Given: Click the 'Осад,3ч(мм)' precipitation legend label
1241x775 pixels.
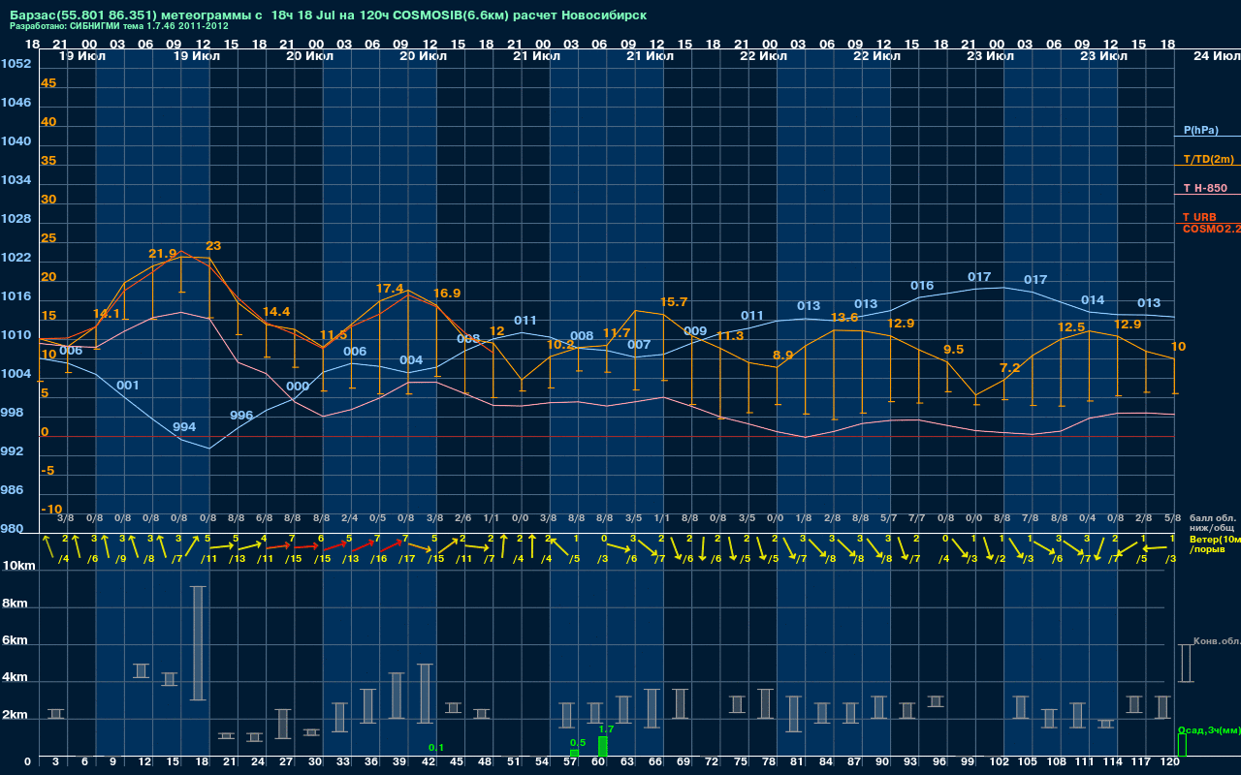Looking at the screenshot, I should [x=1209, y=729].
